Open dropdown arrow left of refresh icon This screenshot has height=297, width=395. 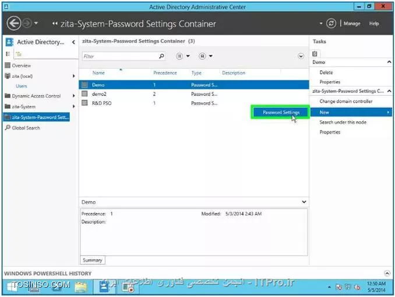coord(321,23)
